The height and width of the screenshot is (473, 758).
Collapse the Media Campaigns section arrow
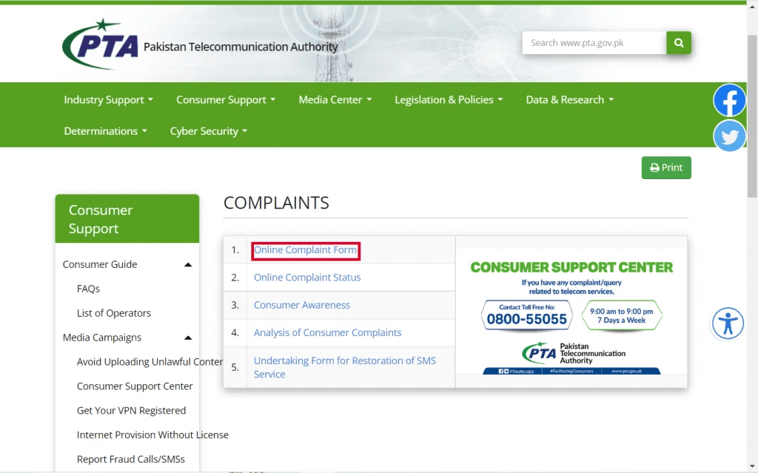coord(188,338)
